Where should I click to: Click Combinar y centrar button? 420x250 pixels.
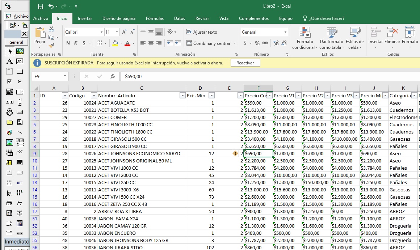209,43
